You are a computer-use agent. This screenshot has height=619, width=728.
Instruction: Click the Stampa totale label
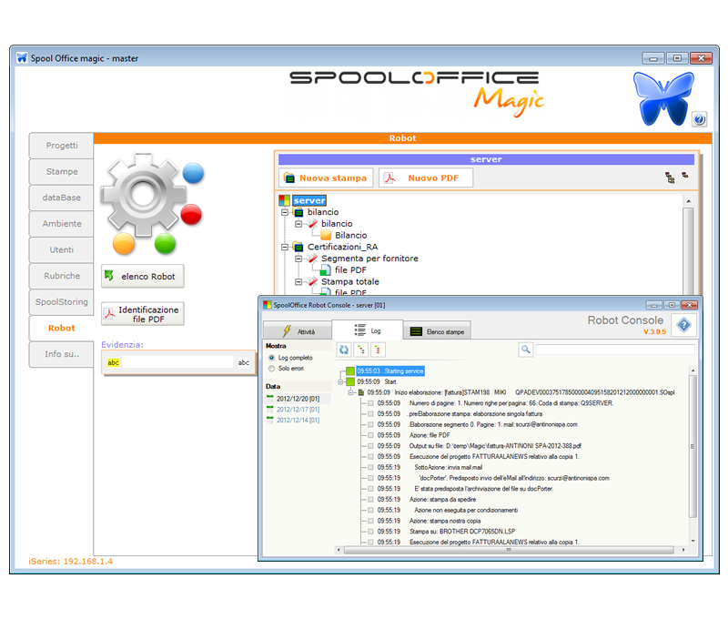tap(350, 282)
